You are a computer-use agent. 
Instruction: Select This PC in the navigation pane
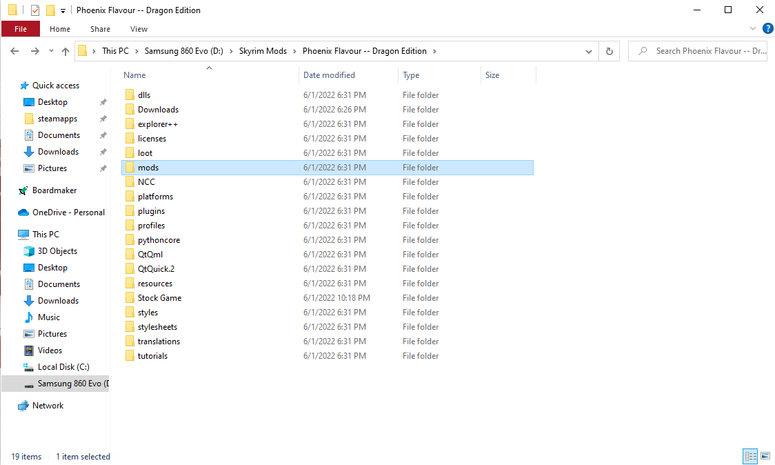[x=46, y=235]
